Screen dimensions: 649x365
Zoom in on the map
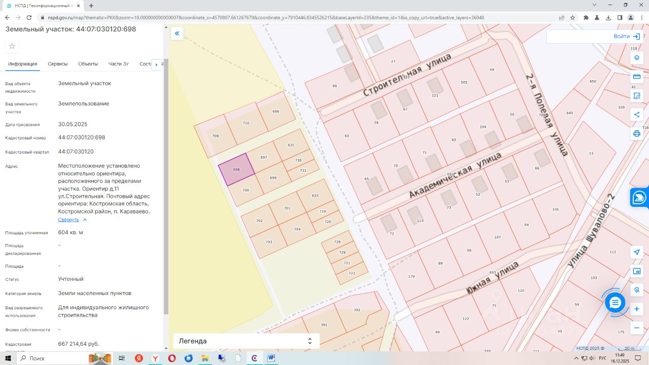[637, 309]
